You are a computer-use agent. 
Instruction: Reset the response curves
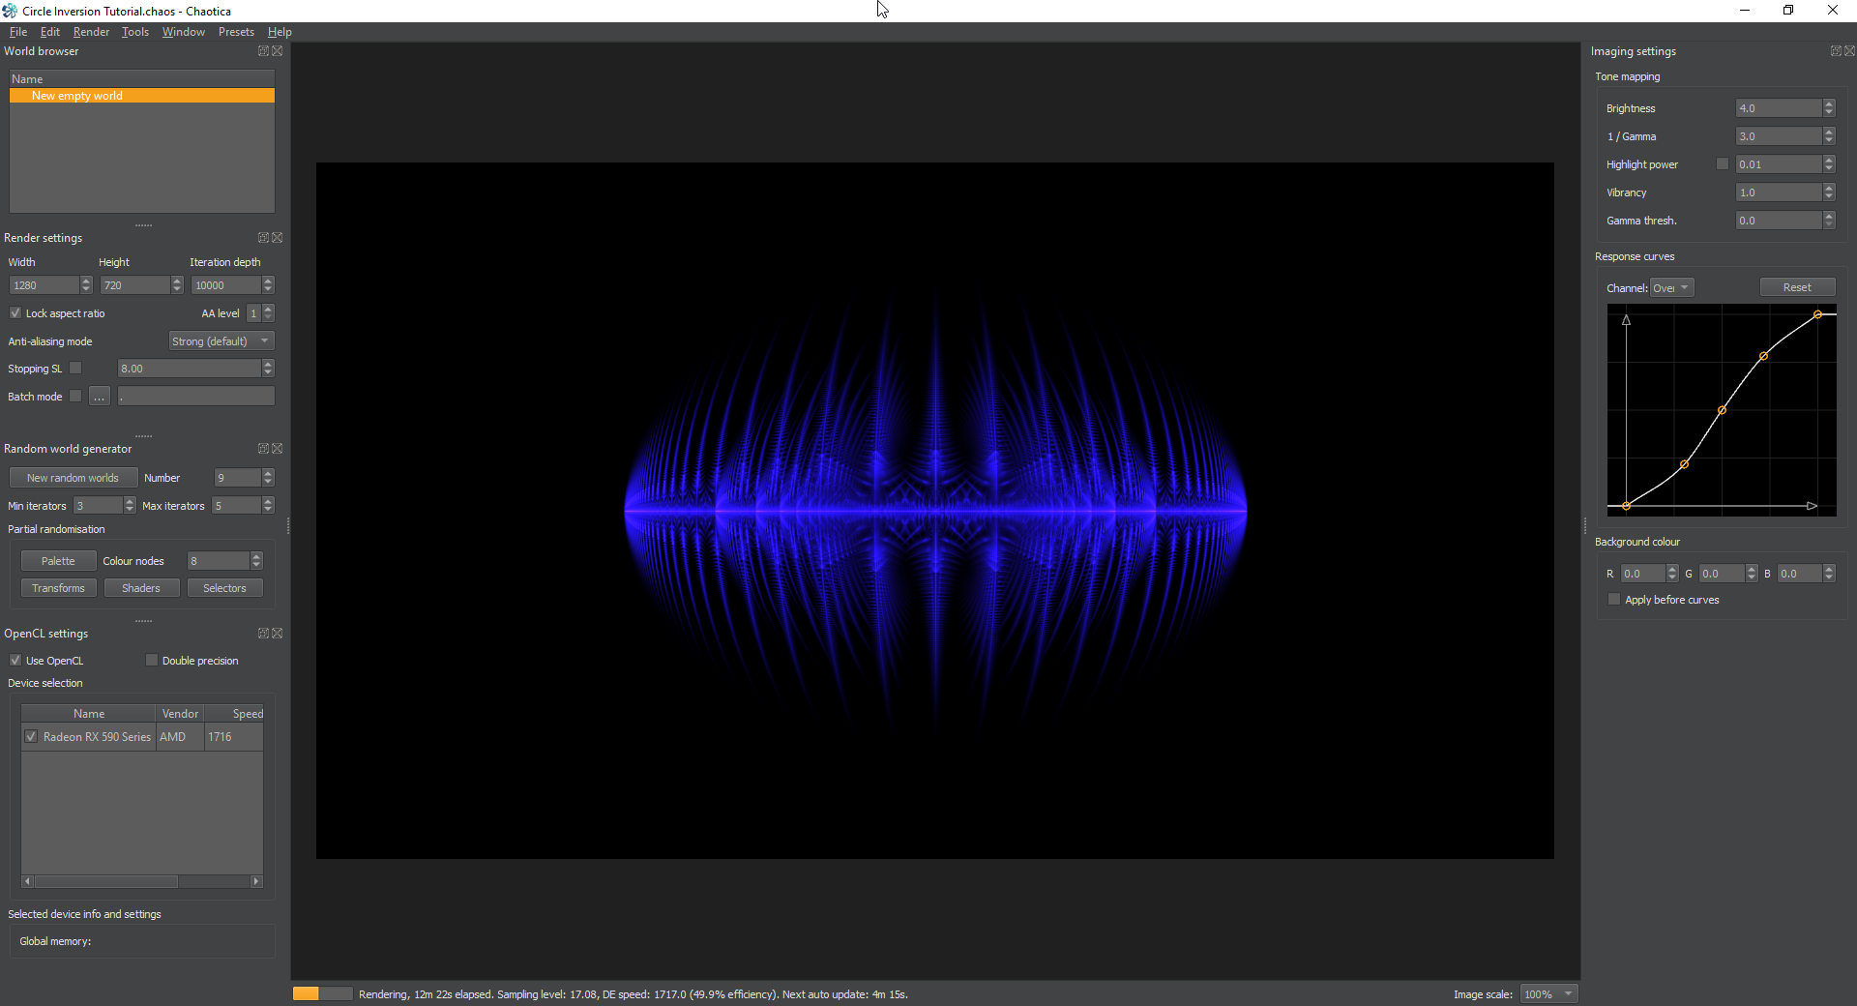[1797, 287]
